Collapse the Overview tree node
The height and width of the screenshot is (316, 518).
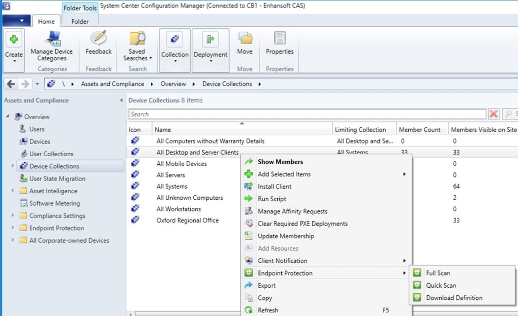[x=7, y=116]
